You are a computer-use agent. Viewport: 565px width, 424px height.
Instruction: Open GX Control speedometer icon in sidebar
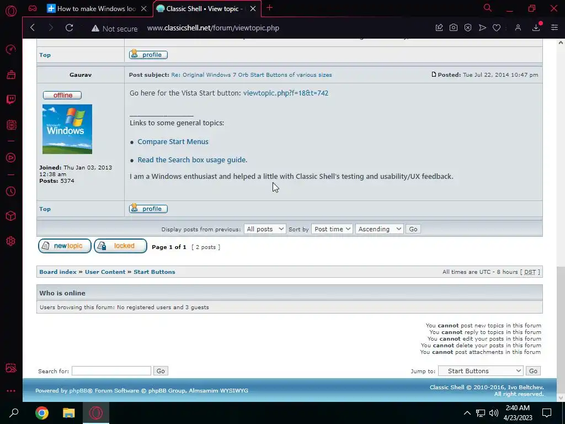click(x=11, y=49)
